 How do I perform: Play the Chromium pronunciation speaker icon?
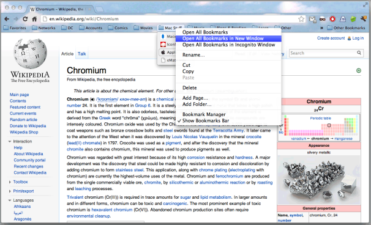click(92, 100)
